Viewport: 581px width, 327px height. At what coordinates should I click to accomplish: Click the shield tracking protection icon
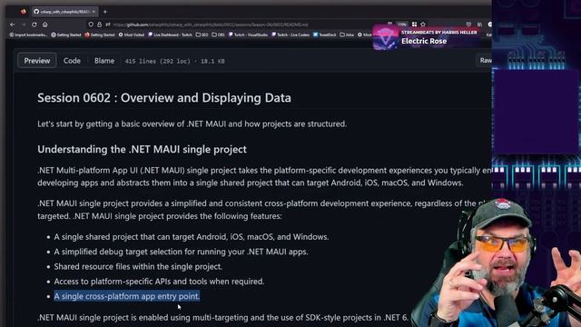[91, 25]
